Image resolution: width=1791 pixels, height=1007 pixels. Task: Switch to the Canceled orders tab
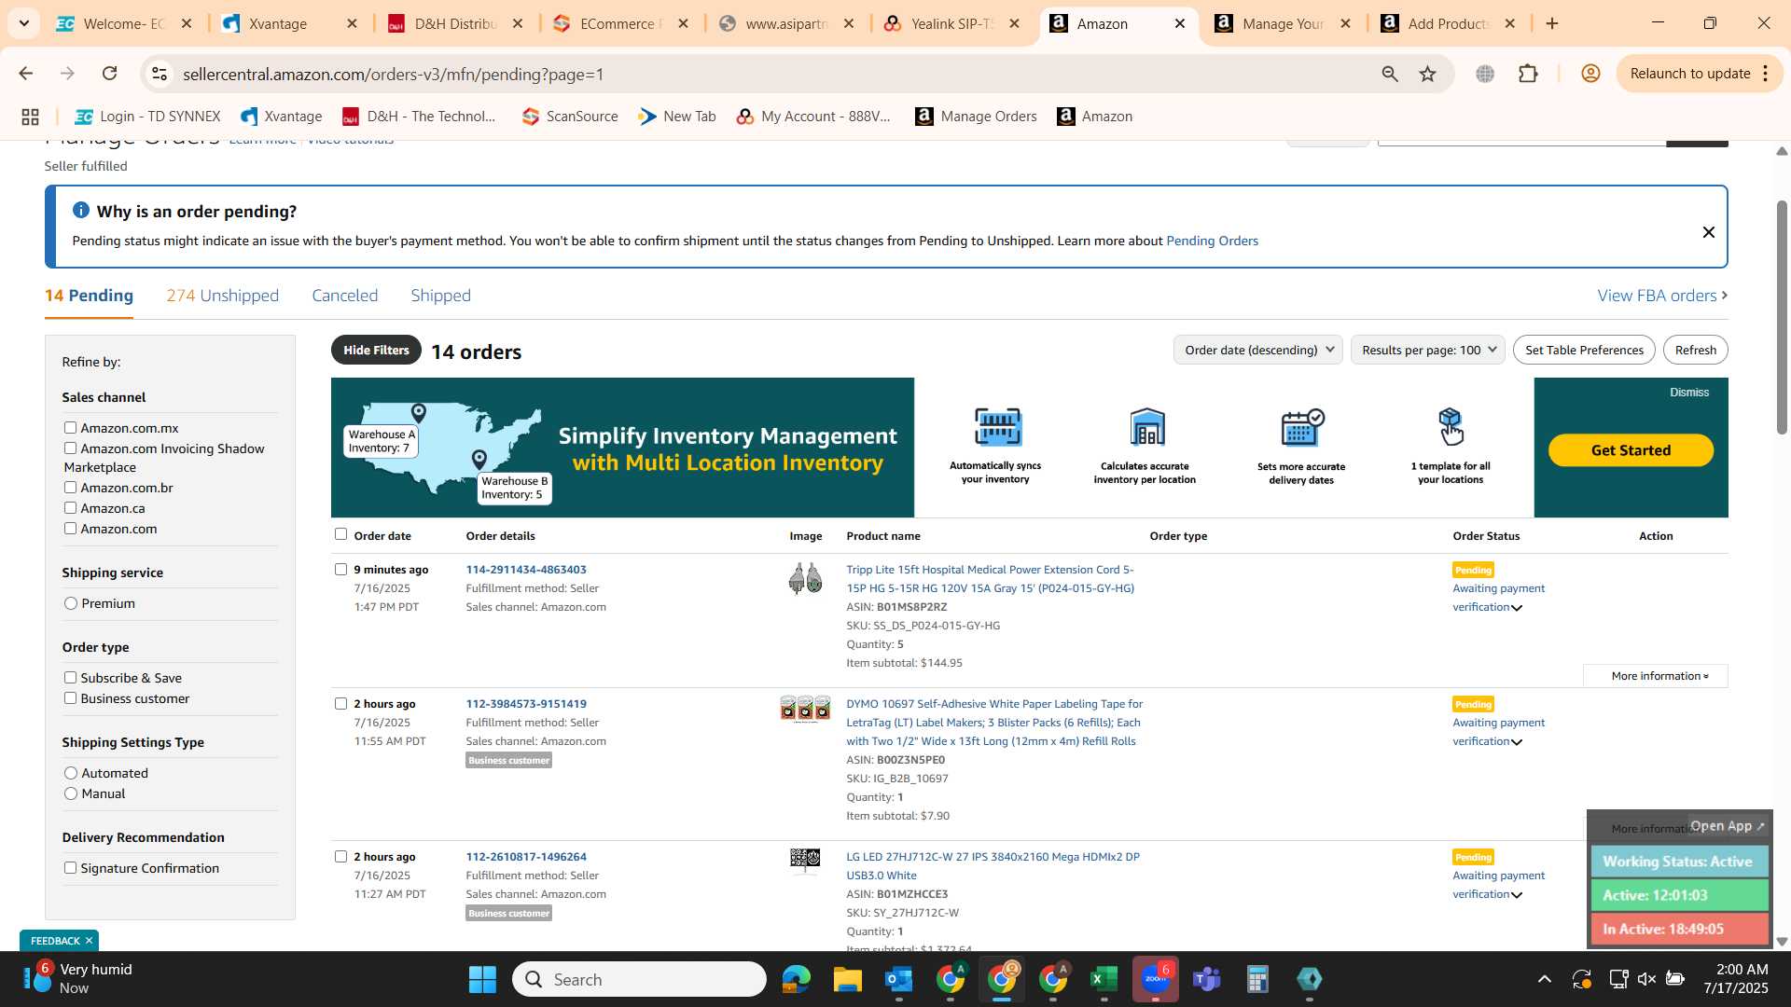344,296
